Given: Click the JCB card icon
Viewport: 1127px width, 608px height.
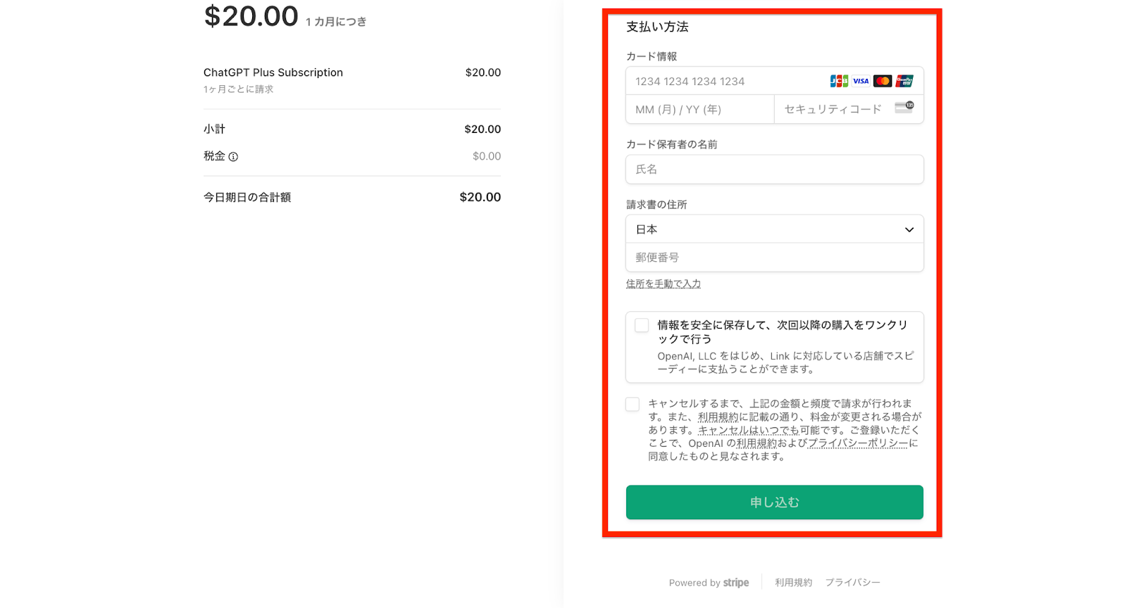Looking at the screenshot, I should [839, 81].
